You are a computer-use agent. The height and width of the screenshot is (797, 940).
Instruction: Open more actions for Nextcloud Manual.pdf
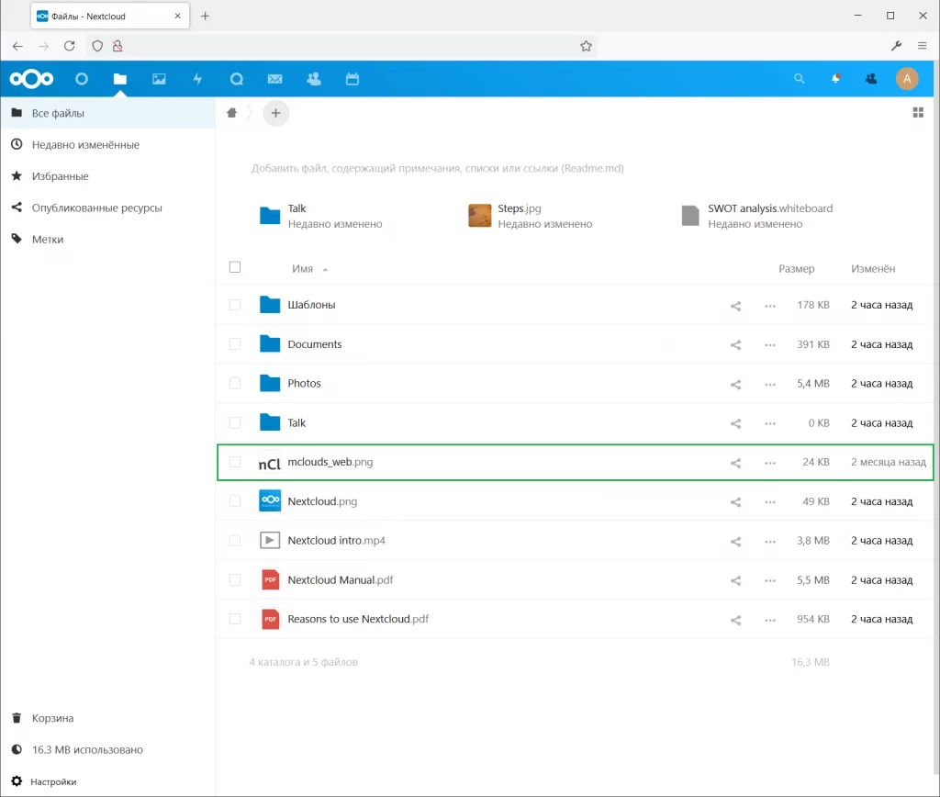(x=770, y=580)
